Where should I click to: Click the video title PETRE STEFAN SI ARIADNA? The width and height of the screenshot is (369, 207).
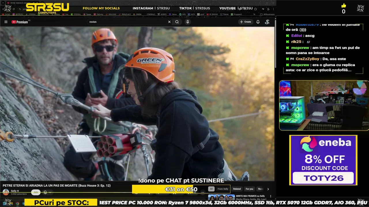pyautogui.click(x=57, y=186)
